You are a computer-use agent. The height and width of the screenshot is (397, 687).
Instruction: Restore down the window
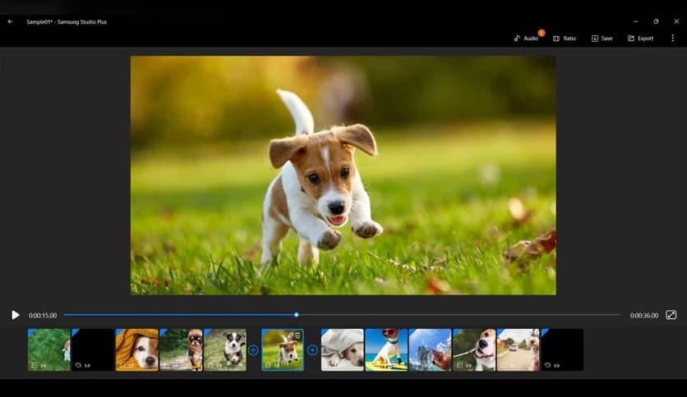click(x=656, y=21)
